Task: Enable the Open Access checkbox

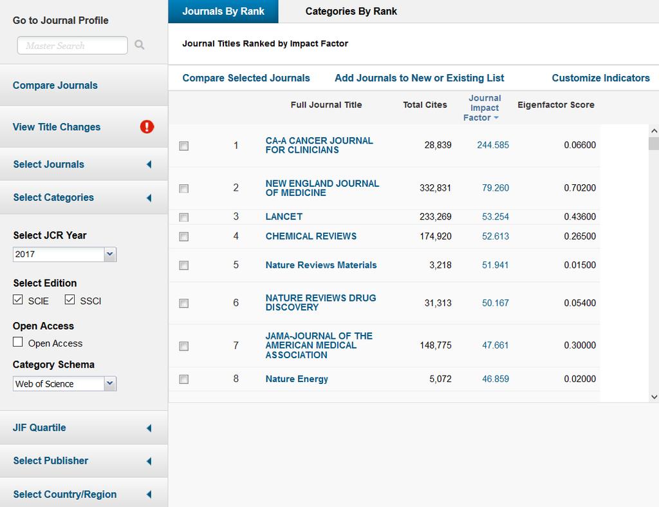Action: (x=17, y=341)
